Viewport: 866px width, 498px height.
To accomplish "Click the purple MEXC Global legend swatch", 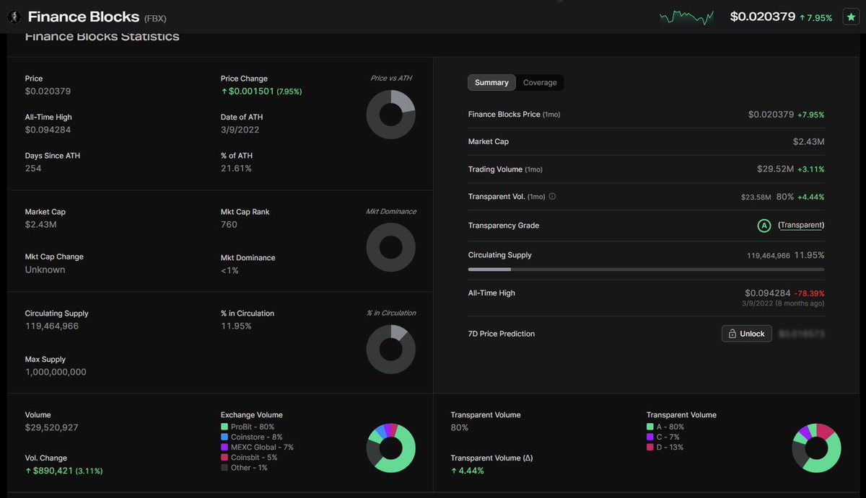I will point(224,448).
